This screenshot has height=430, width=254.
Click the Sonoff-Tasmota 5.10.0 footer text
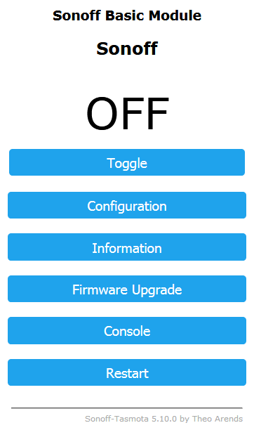pyautogui.click(x=131, y=419)
